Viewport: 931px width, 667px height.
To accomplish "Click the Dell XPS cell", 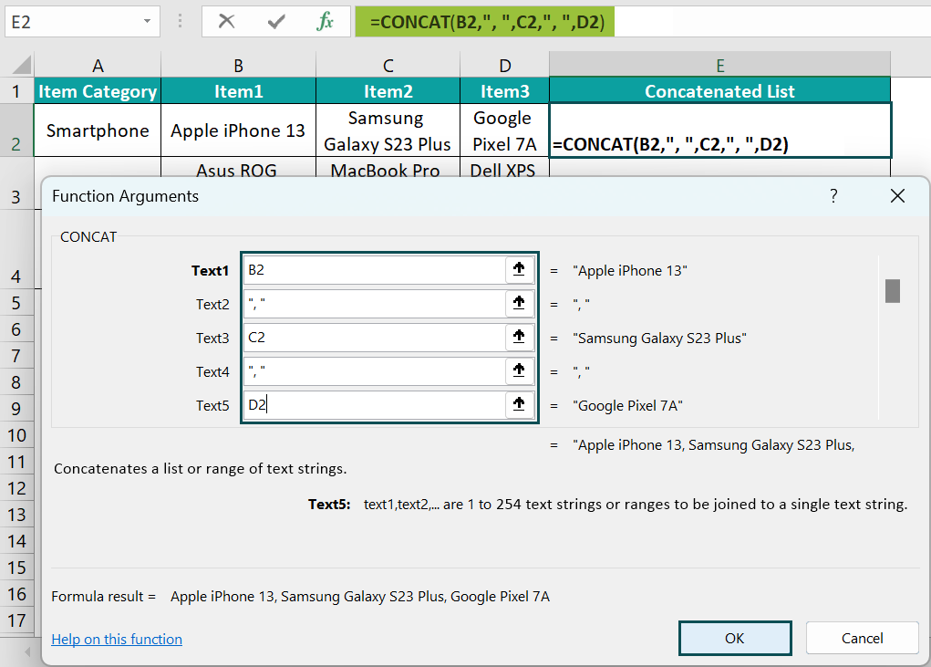I will [504, 168].
